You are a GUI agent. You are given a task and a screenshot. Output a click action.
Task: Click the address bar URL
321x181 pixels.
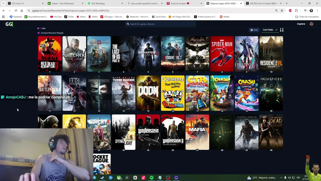71,11
